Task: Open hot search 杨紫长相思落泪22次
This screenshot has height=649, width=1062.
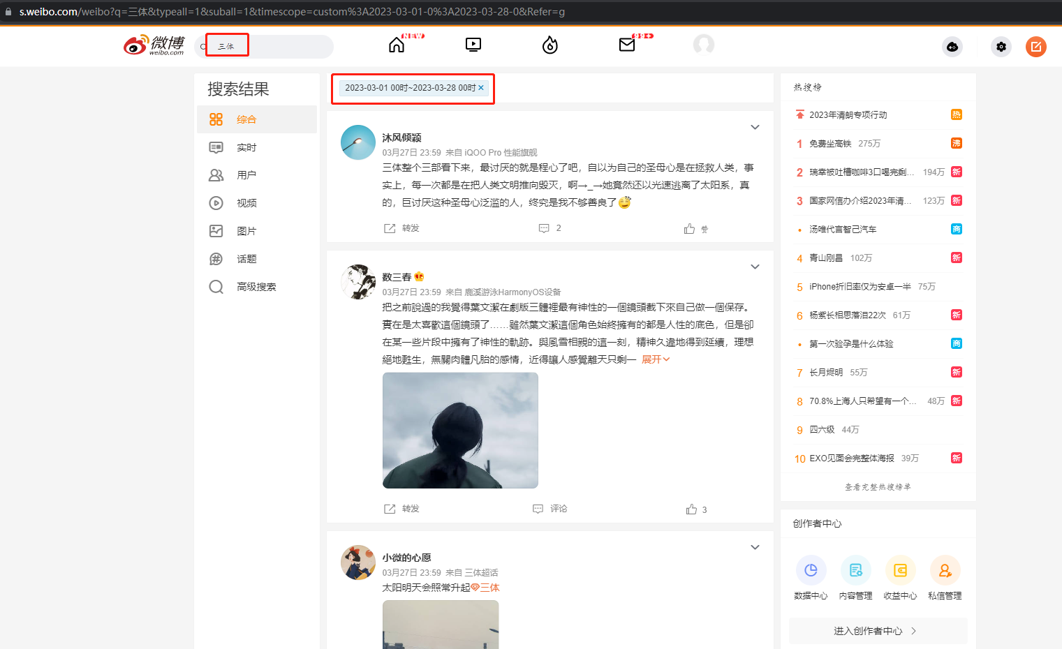Action: (848, 315)
